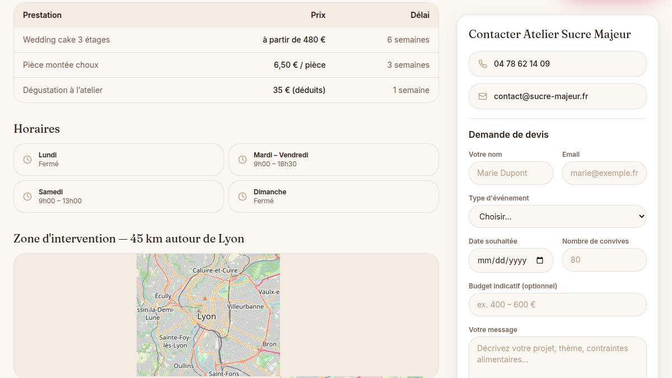
Task: Click the 35 € (déduits) price
Action: coord(299,90)
